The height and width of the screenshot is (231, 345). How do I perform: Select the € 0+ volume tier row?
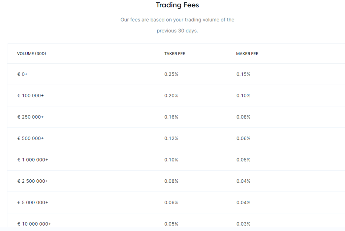(x=22, y=74)
